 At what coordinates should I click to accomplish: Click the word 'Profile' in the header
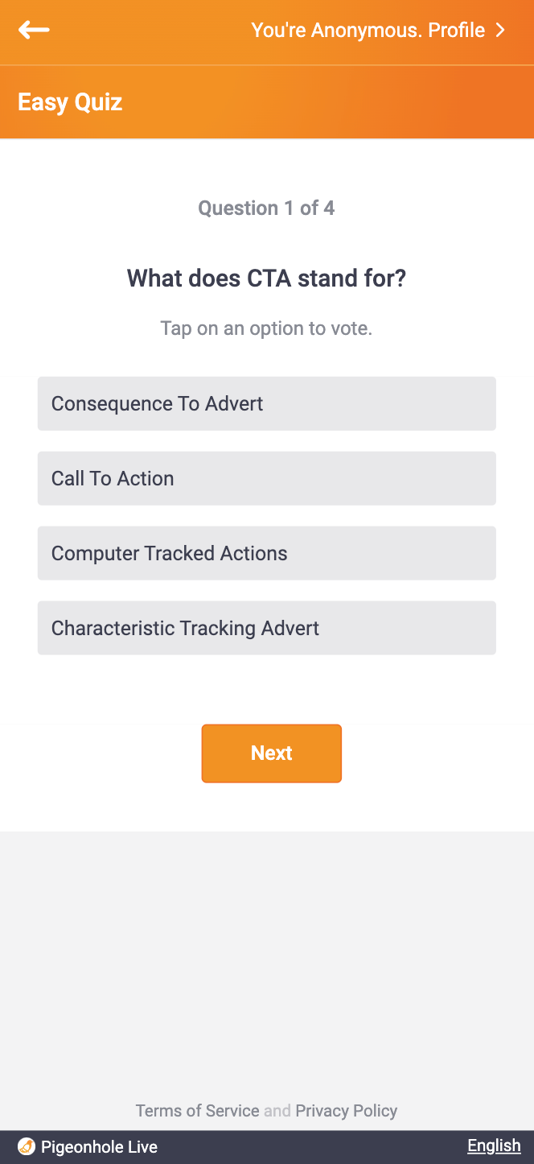point(456,31)
